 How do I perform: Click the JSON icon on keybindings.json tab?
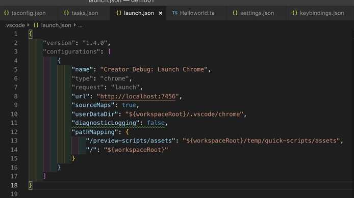[295, 13]
